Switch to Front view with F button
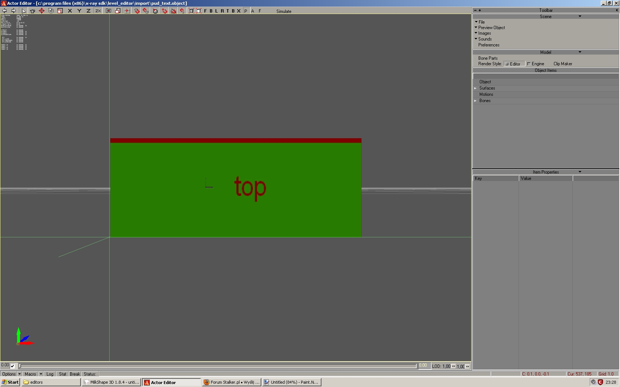The height and width of the screenshot is (387, 620). click(206, 11)
